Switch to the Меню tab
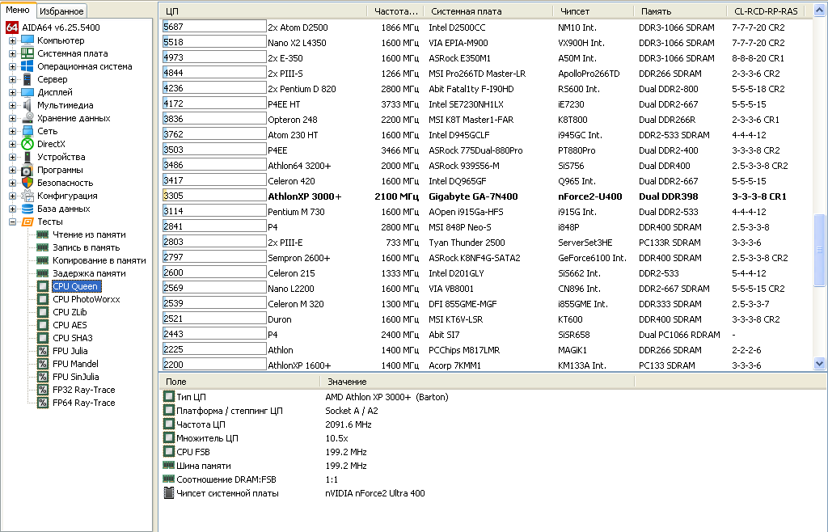The width and height of the screenshot is (828, 532). [18, 10]
